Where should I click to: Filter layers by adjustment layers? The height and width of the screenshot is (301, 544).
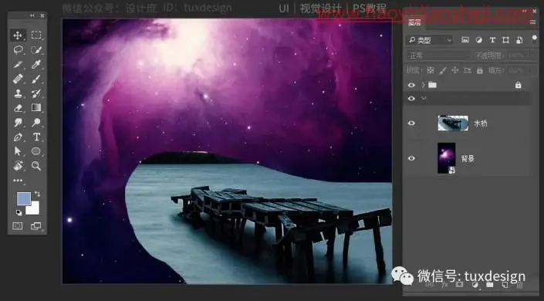click(x=478, y=40)
